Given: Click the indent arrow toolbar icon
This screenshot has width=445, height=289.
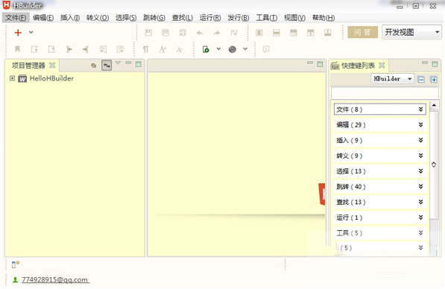Looking at the screenshot, I should tap(86, 49).
